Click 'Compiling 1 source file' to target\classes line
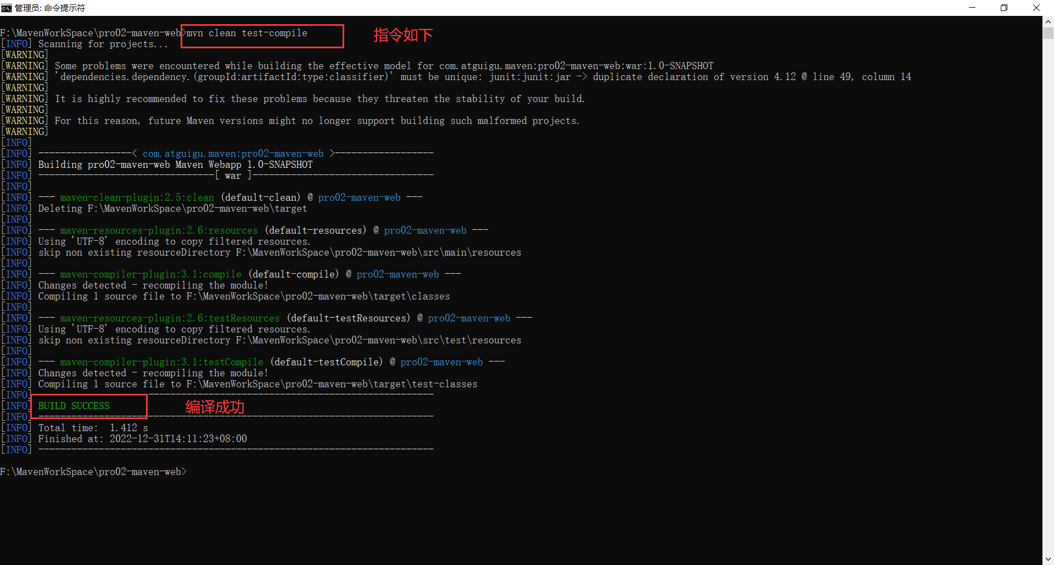Screen dimensions: 1054x565 [244, 296]
